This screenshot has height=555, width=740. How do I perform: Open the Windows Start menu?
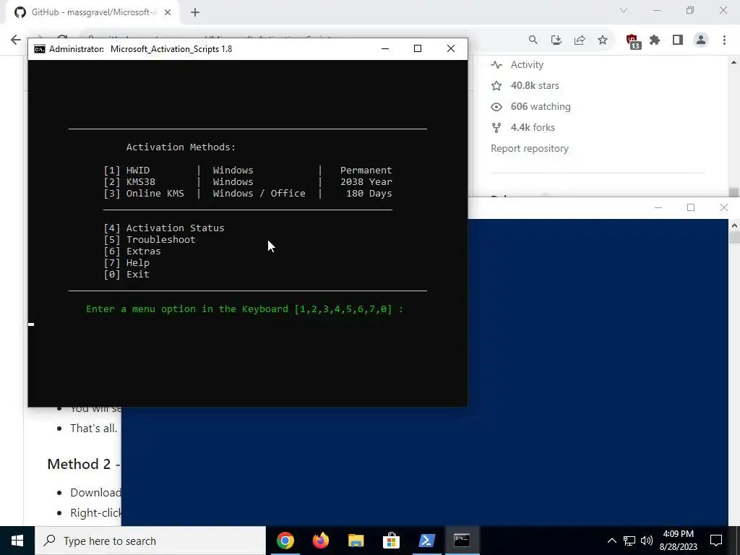coord(17,541)
